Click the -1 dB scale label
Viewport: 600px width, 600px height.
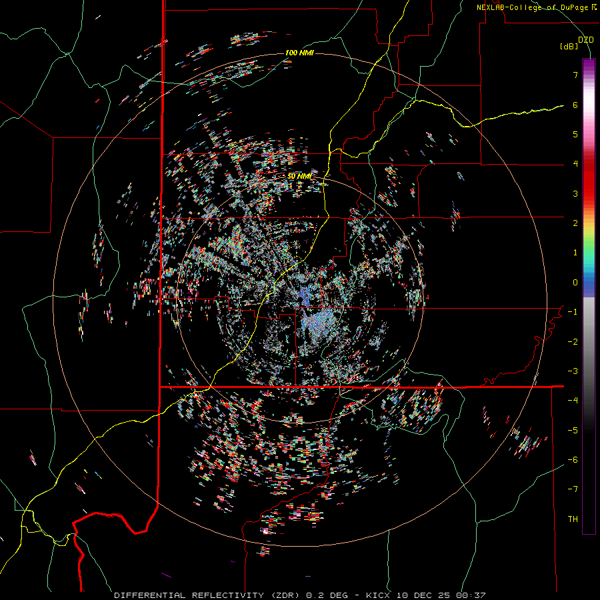click(573, 312)
